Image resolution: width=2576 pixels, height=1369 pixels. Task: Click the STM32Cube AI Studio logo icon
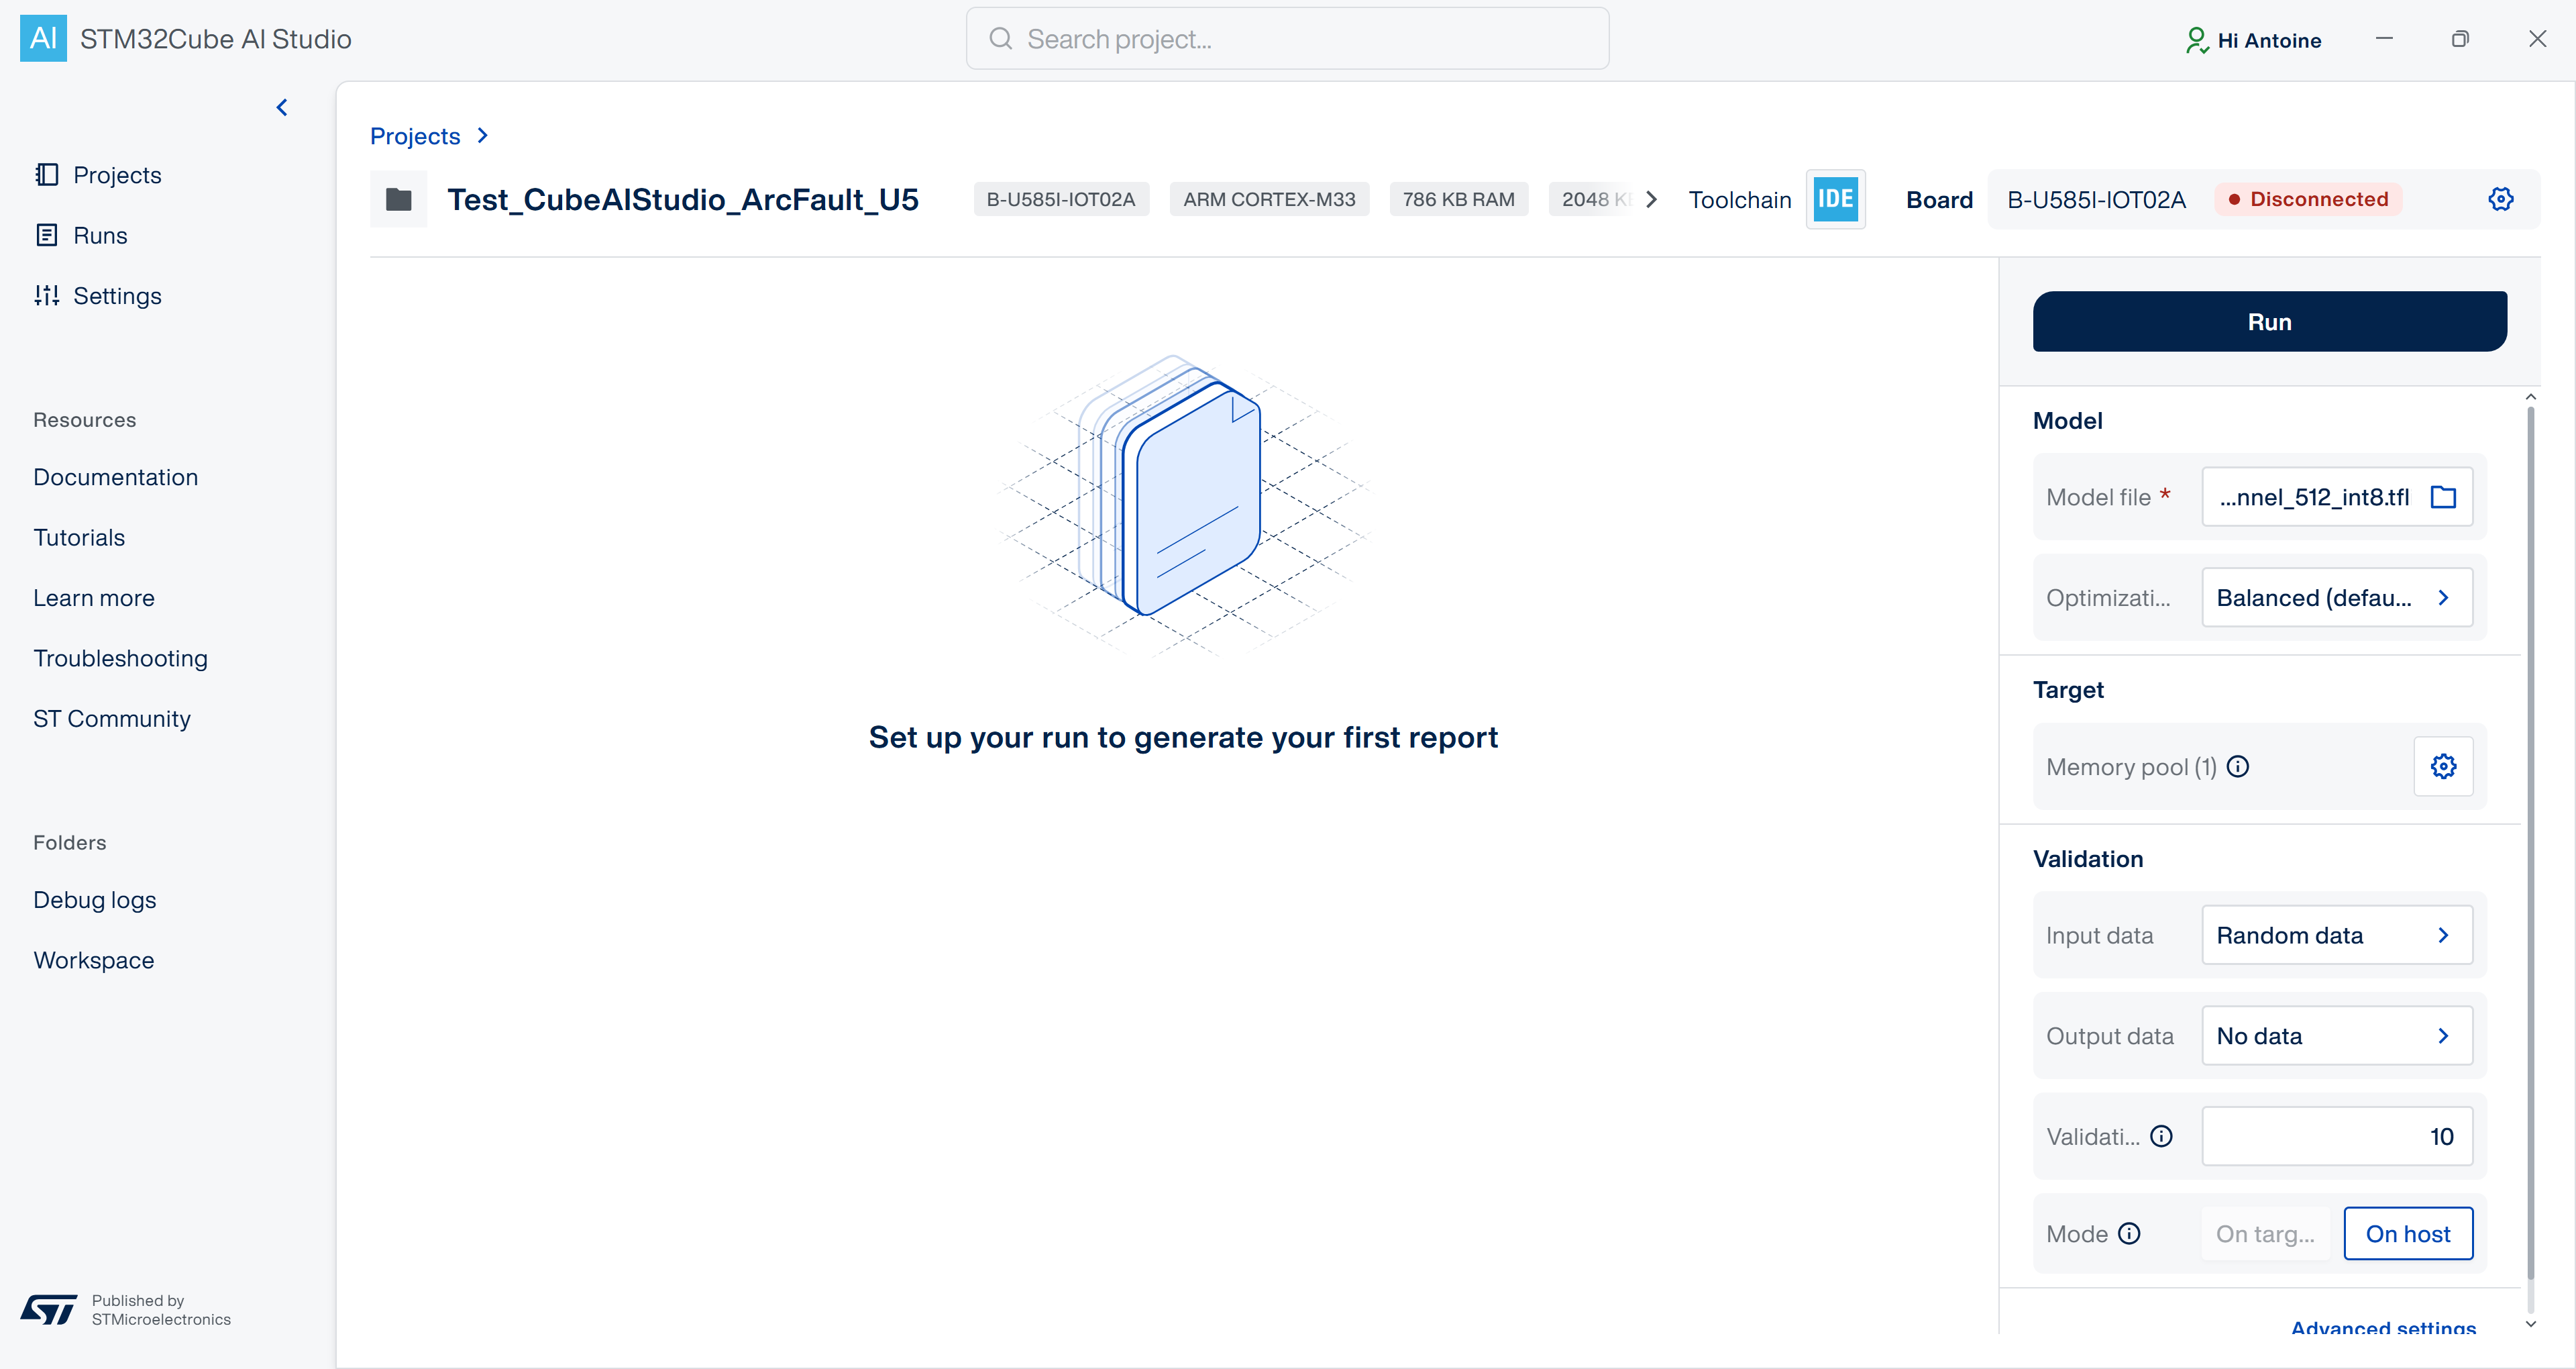[43, 38]
